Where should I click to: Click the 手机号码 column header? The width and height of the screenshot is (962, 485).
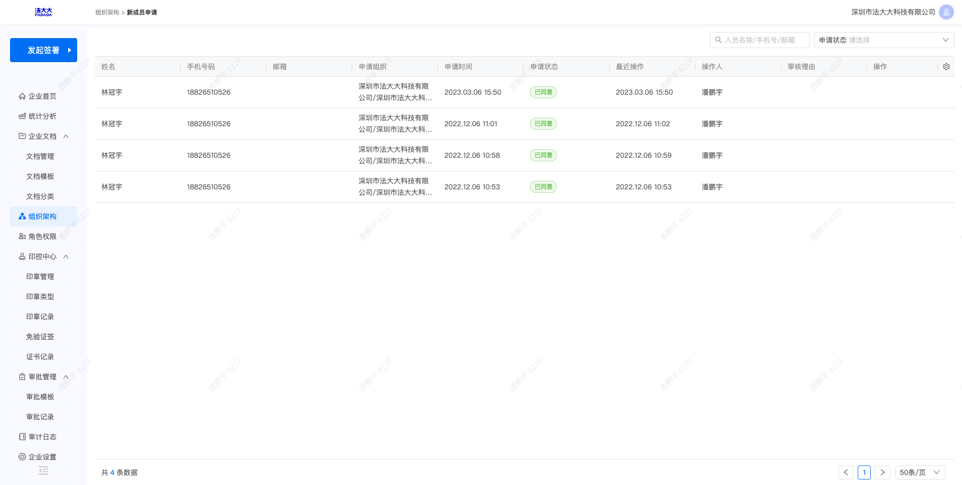(x=201, y=67)
